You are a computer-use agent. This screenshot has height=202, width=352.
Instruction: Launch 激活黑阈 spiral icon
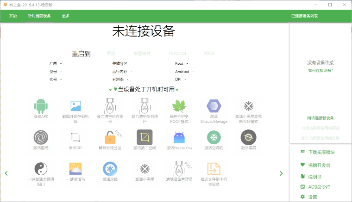tap(41, 137)
